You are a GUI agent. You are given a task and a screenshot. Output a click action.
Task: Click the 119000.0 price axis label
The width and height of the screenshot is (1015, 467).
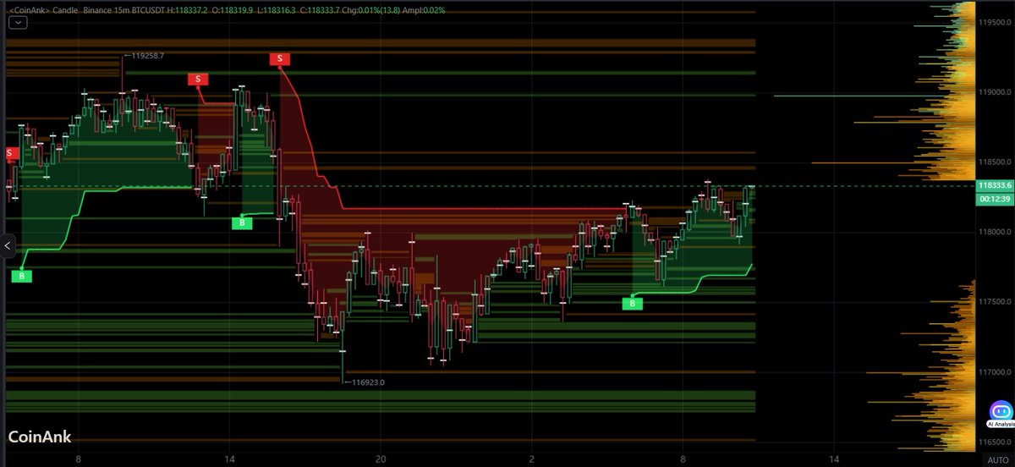pyautogui.click(x=994, y=92)
